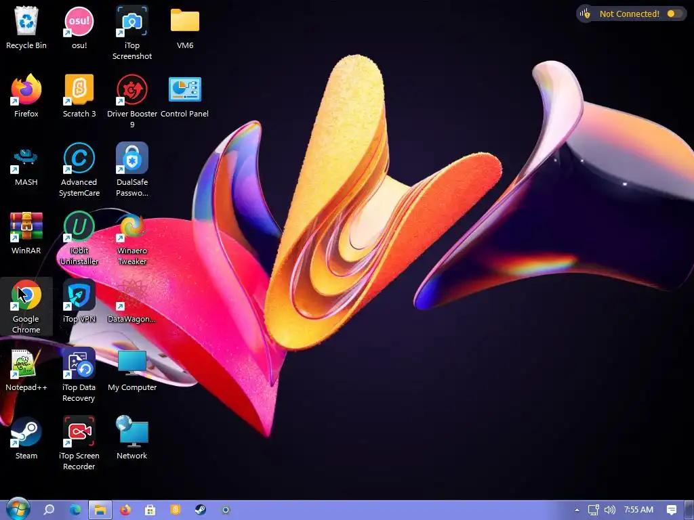Image resolution: width=694 pixels, height=520 pixels.
Task: Open IObit Uninstaller shortcut
Action: click(79, 239)
